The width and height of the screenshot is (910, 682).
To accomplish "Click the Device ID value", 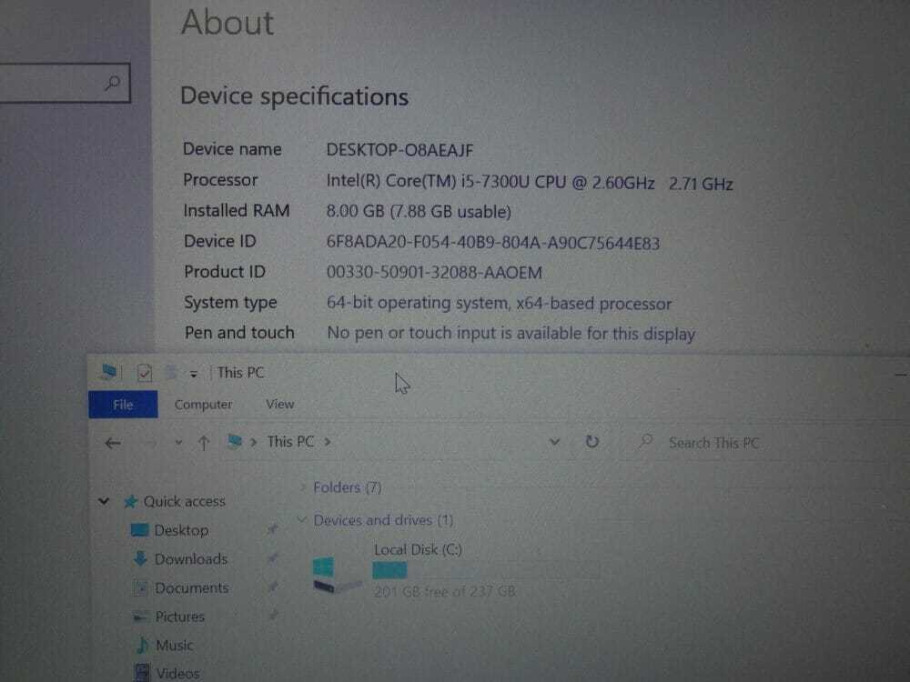I will tap(492, 243).
